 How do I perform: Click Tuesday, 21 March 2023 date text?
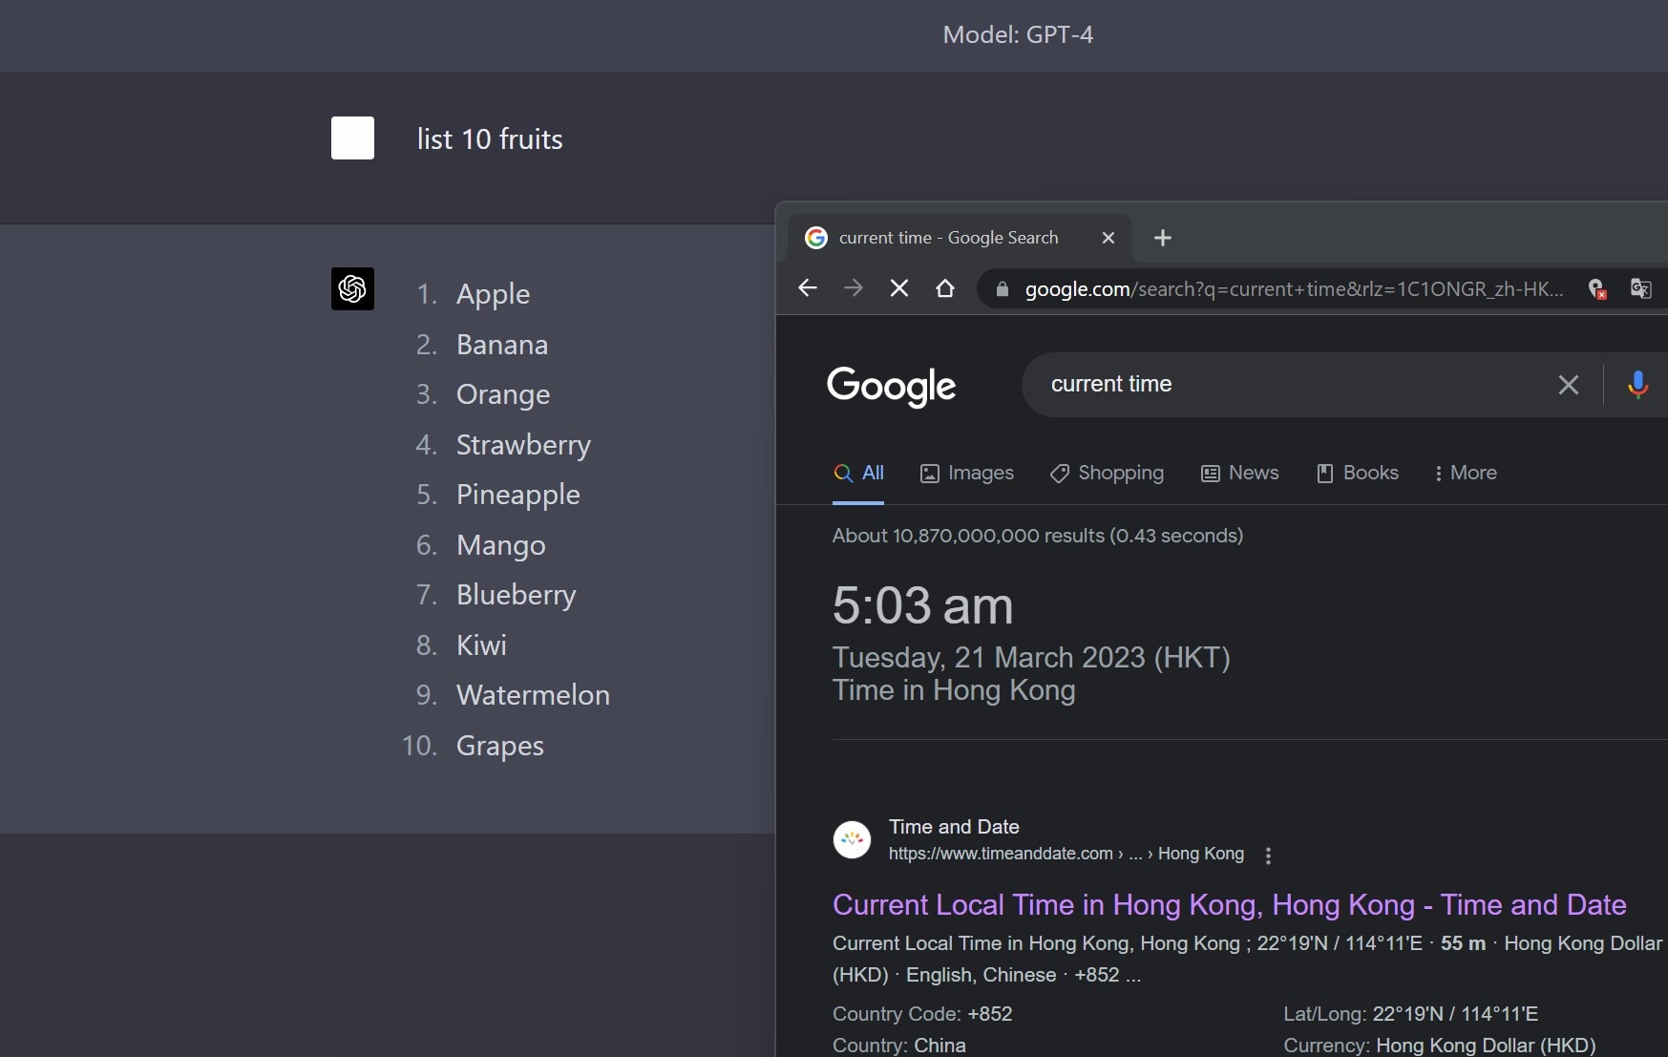(1031, 657)
